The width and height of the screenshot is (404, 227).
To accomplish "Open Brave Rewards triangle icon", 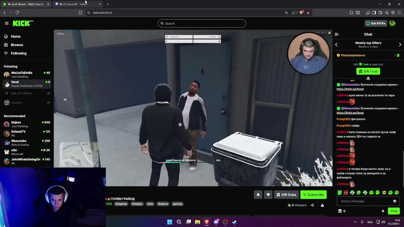I will click(308, 13).
